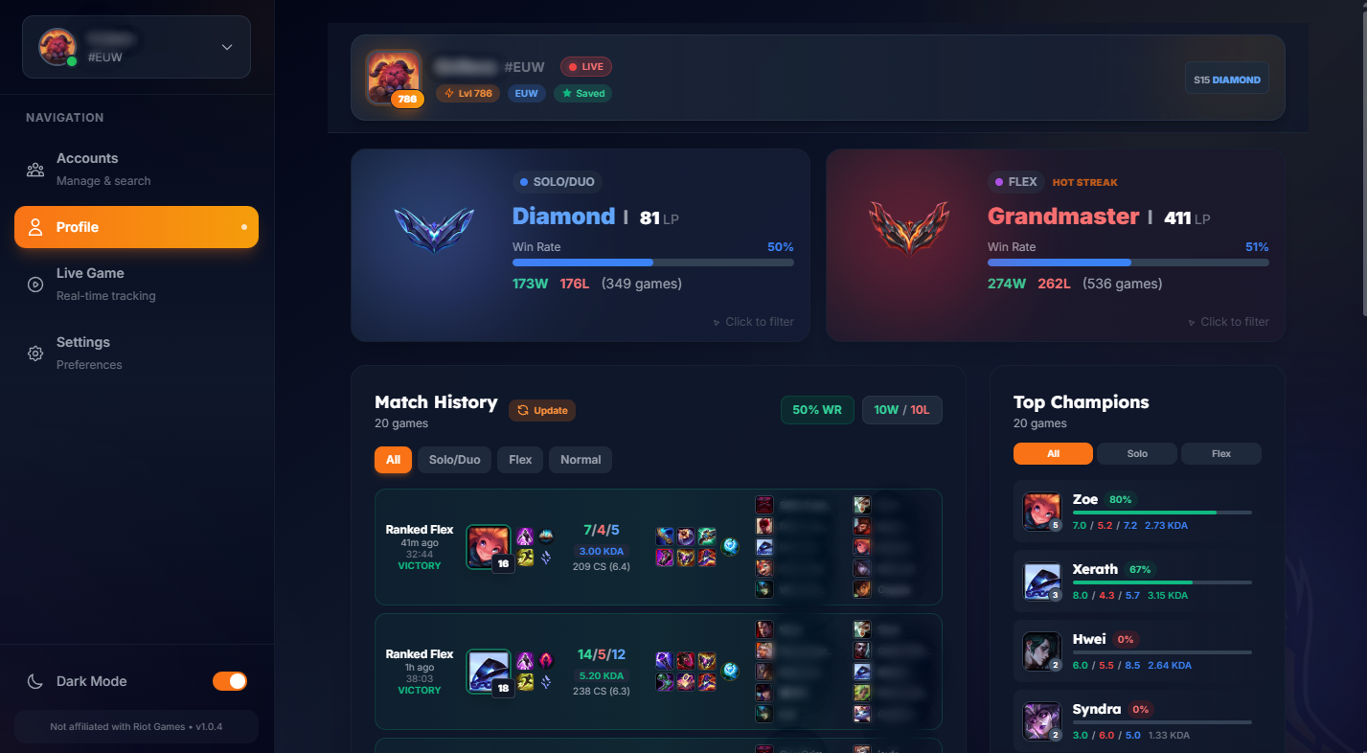
Task: Click the Diamond rank emblem icon
Action: point(434,228)
